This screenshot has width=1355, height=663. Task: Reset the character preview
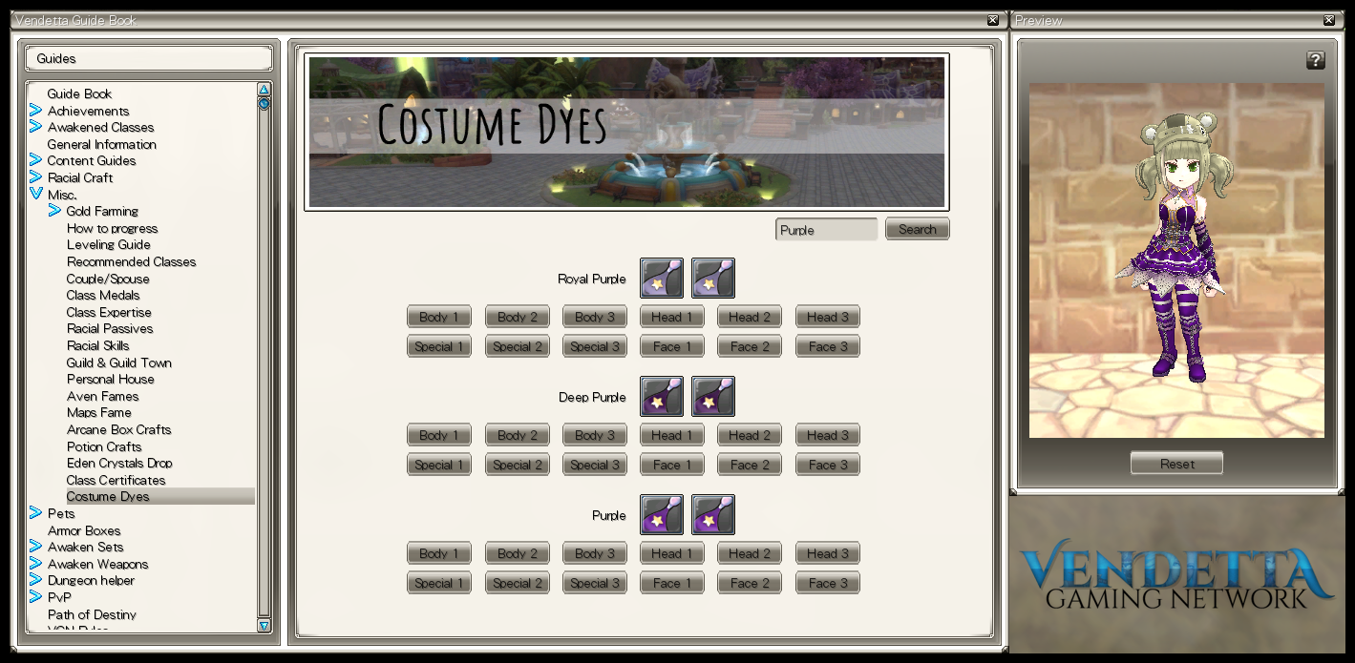[x=1176, y=464]
